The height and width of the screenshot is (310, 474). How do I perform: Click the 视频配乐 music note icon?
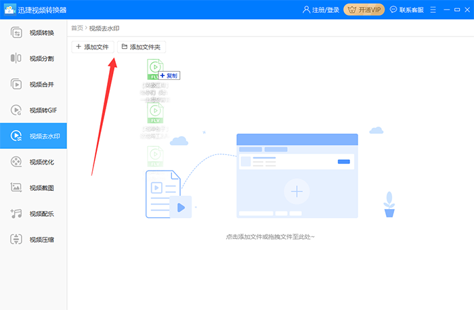coord(16,214)
